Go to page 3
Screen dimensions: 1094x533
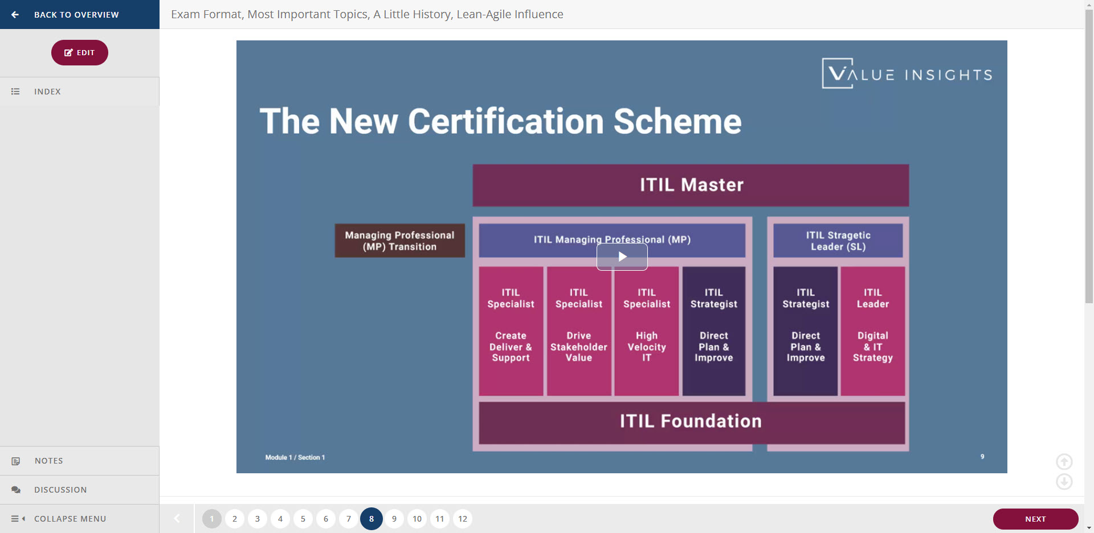pos(258,519)
